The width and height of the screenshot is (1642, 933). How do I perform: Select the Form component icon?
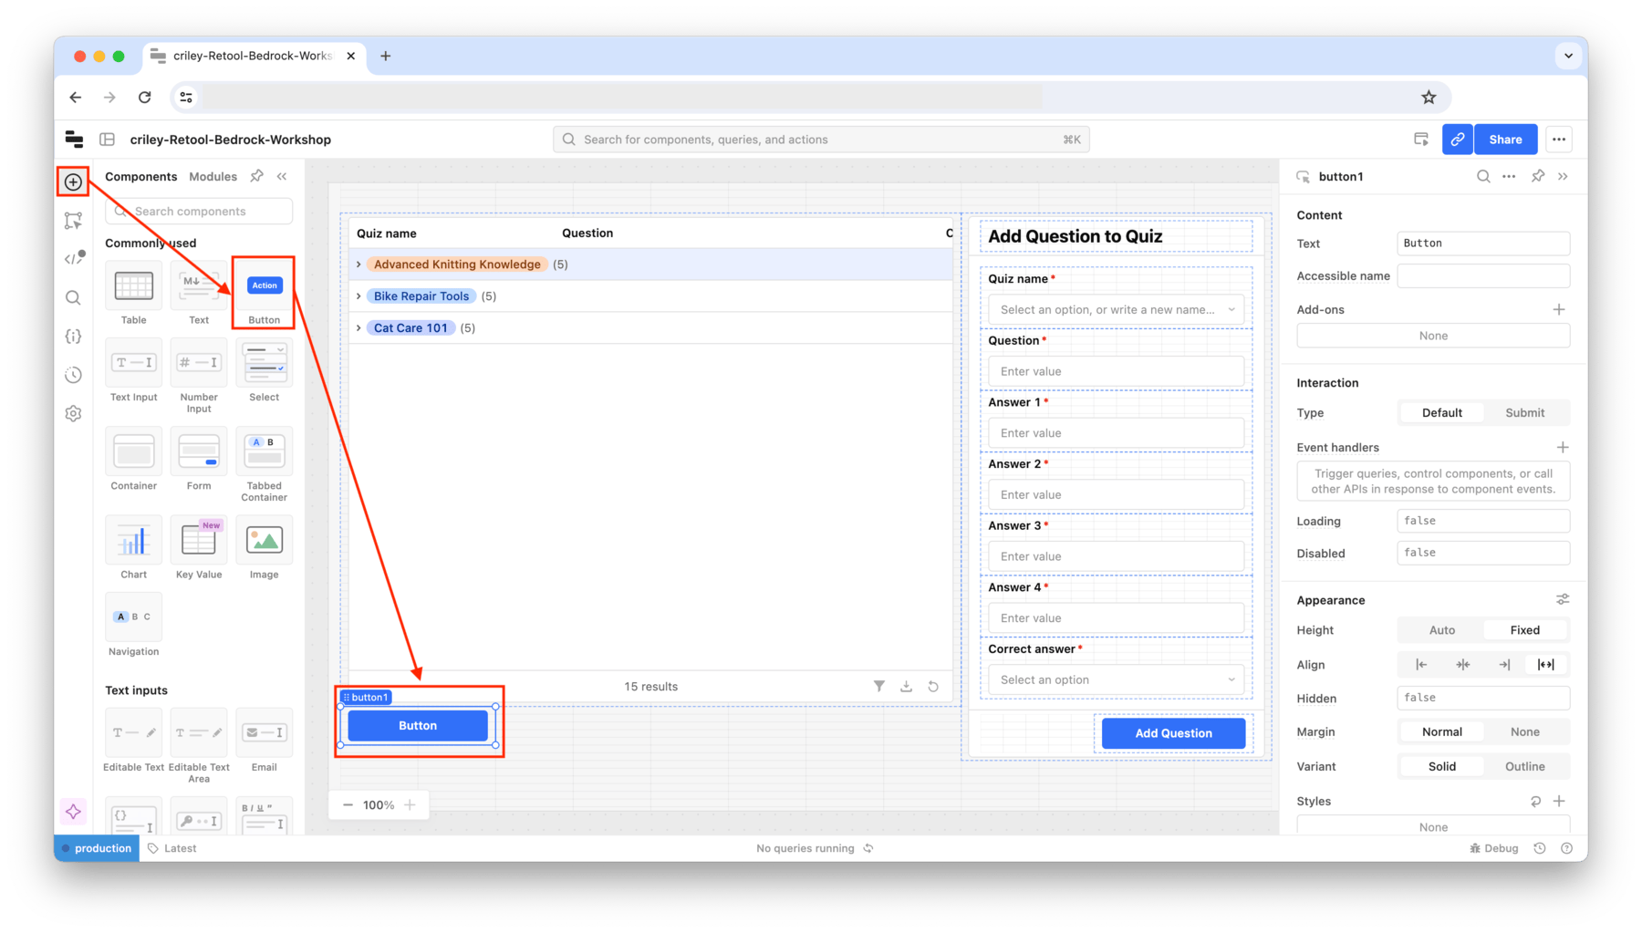[199, 452]
